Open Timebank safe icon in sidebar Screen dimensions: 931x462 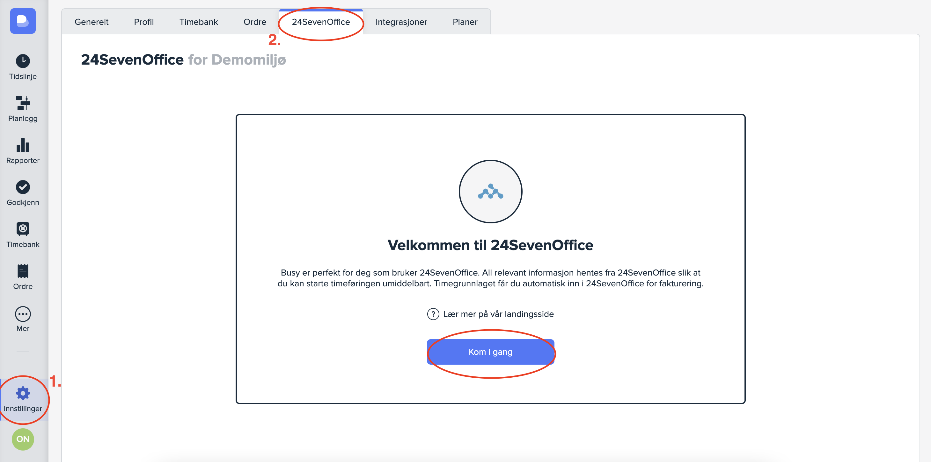(23, 229)
